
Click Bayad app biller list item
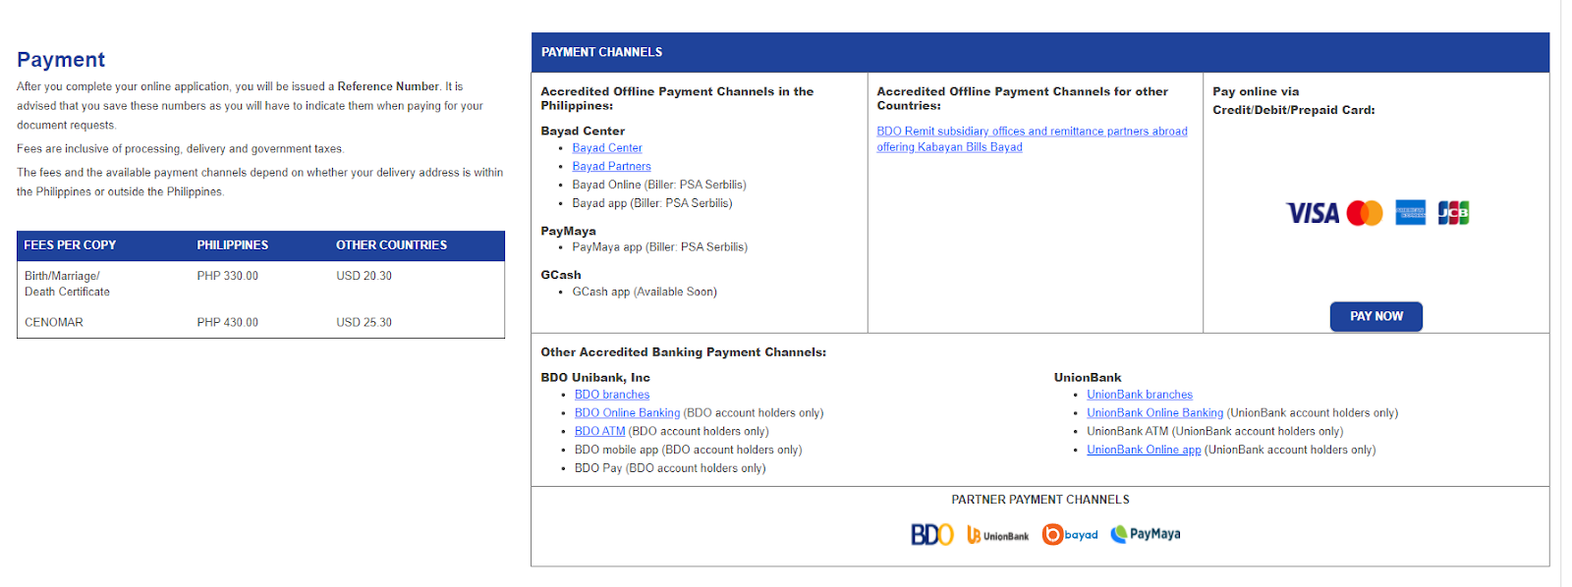652,203
